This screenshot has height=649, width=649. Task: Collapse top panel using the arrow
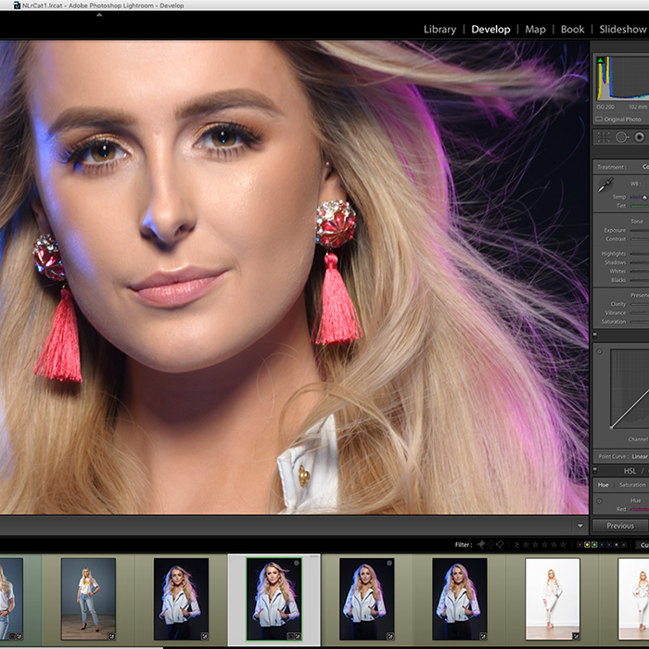click(x=99, y=15)
